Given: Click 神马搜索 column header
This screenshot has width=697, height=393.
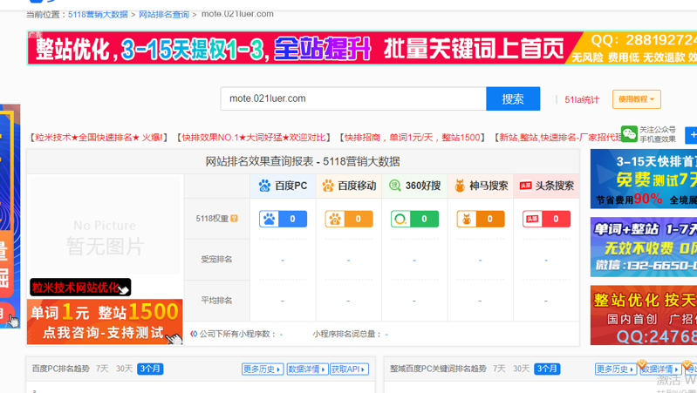Looking at the screenshot, I should click(481, 186).
